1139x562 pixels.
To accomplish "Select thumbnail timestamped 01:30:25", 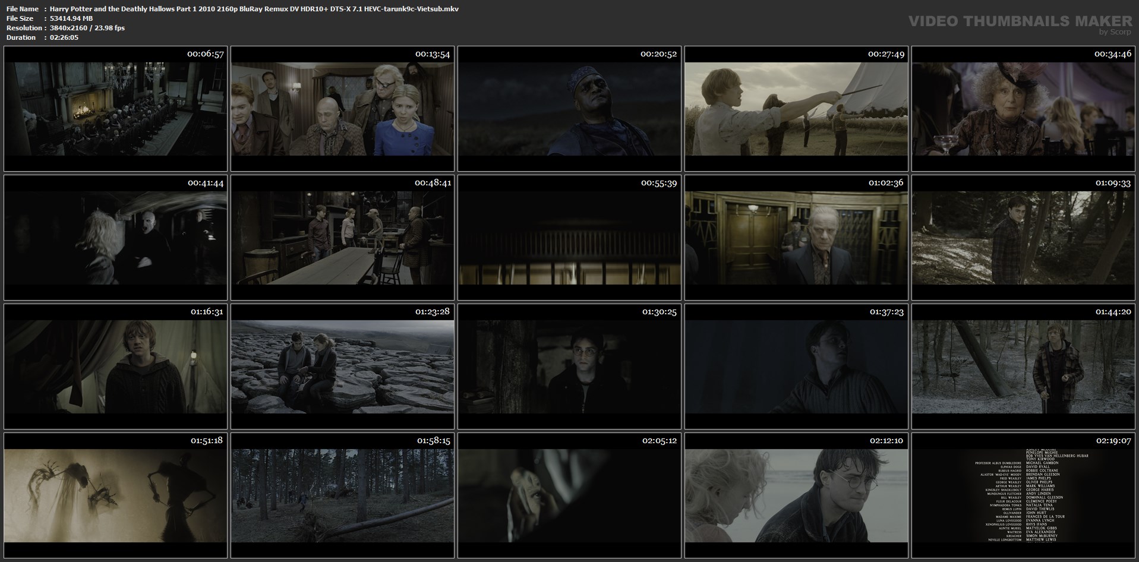I will 569,367.
